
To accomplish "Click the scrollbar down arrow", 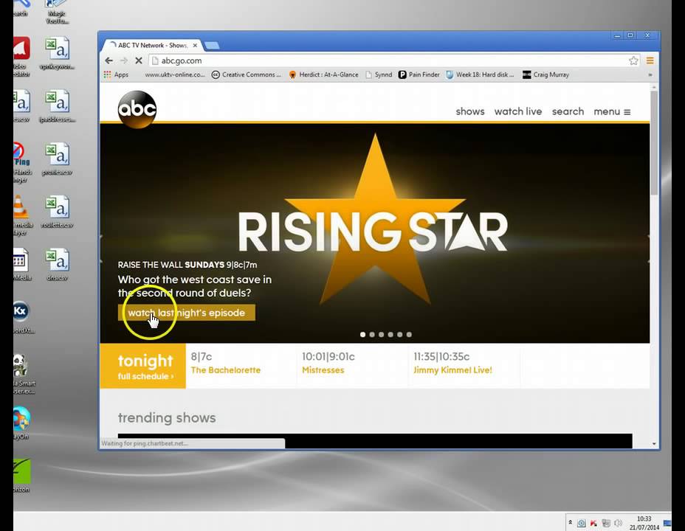I will (654, 444).
